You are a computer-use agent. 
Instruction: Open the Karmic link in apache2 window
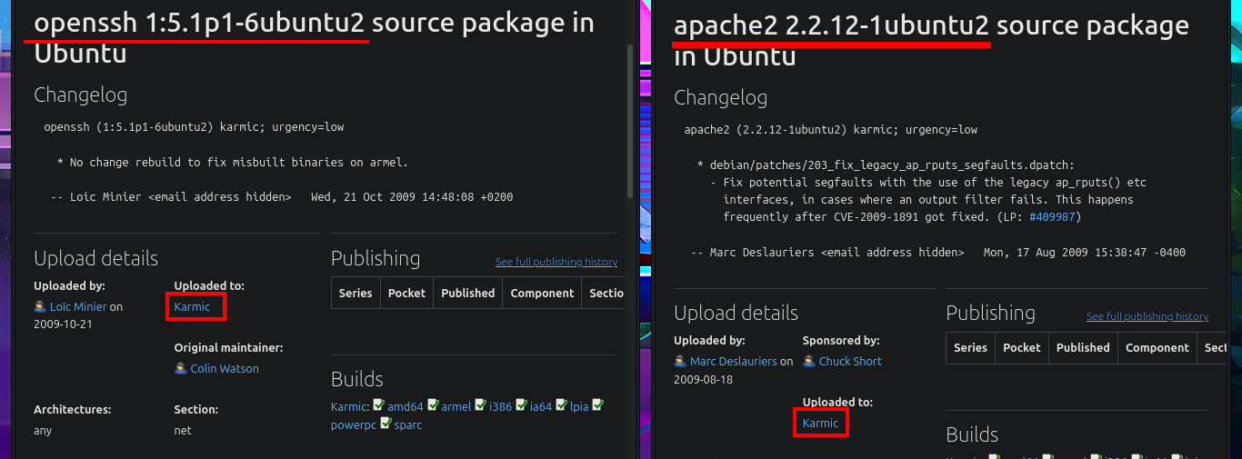(x=821, y=424)
